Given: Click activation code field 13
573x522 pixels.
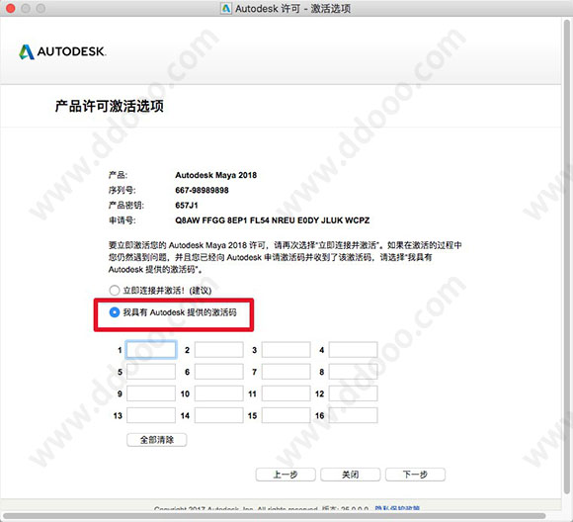Looking at the screenshot, I should (151, 415).
